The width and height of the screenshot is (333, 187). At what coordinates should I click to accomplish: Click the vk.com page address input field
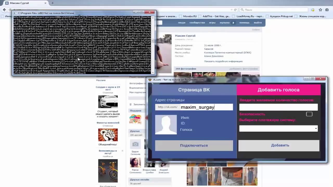click(x=207, y=107)
